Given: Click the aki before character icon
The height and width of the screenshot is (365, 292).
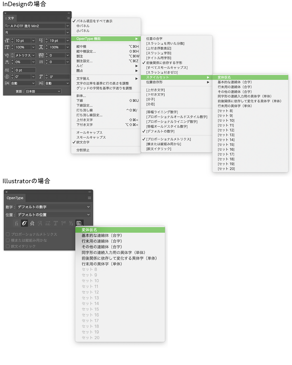Looking at the screenshot, I should pos(7,83).
